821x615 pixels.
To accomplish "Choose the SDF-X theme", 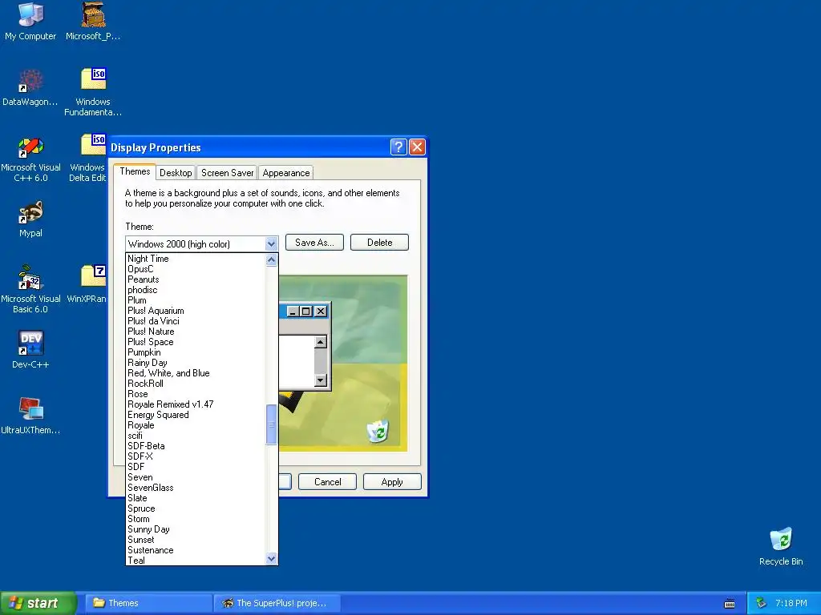I will pyautogui.click(x=196, y=456).
